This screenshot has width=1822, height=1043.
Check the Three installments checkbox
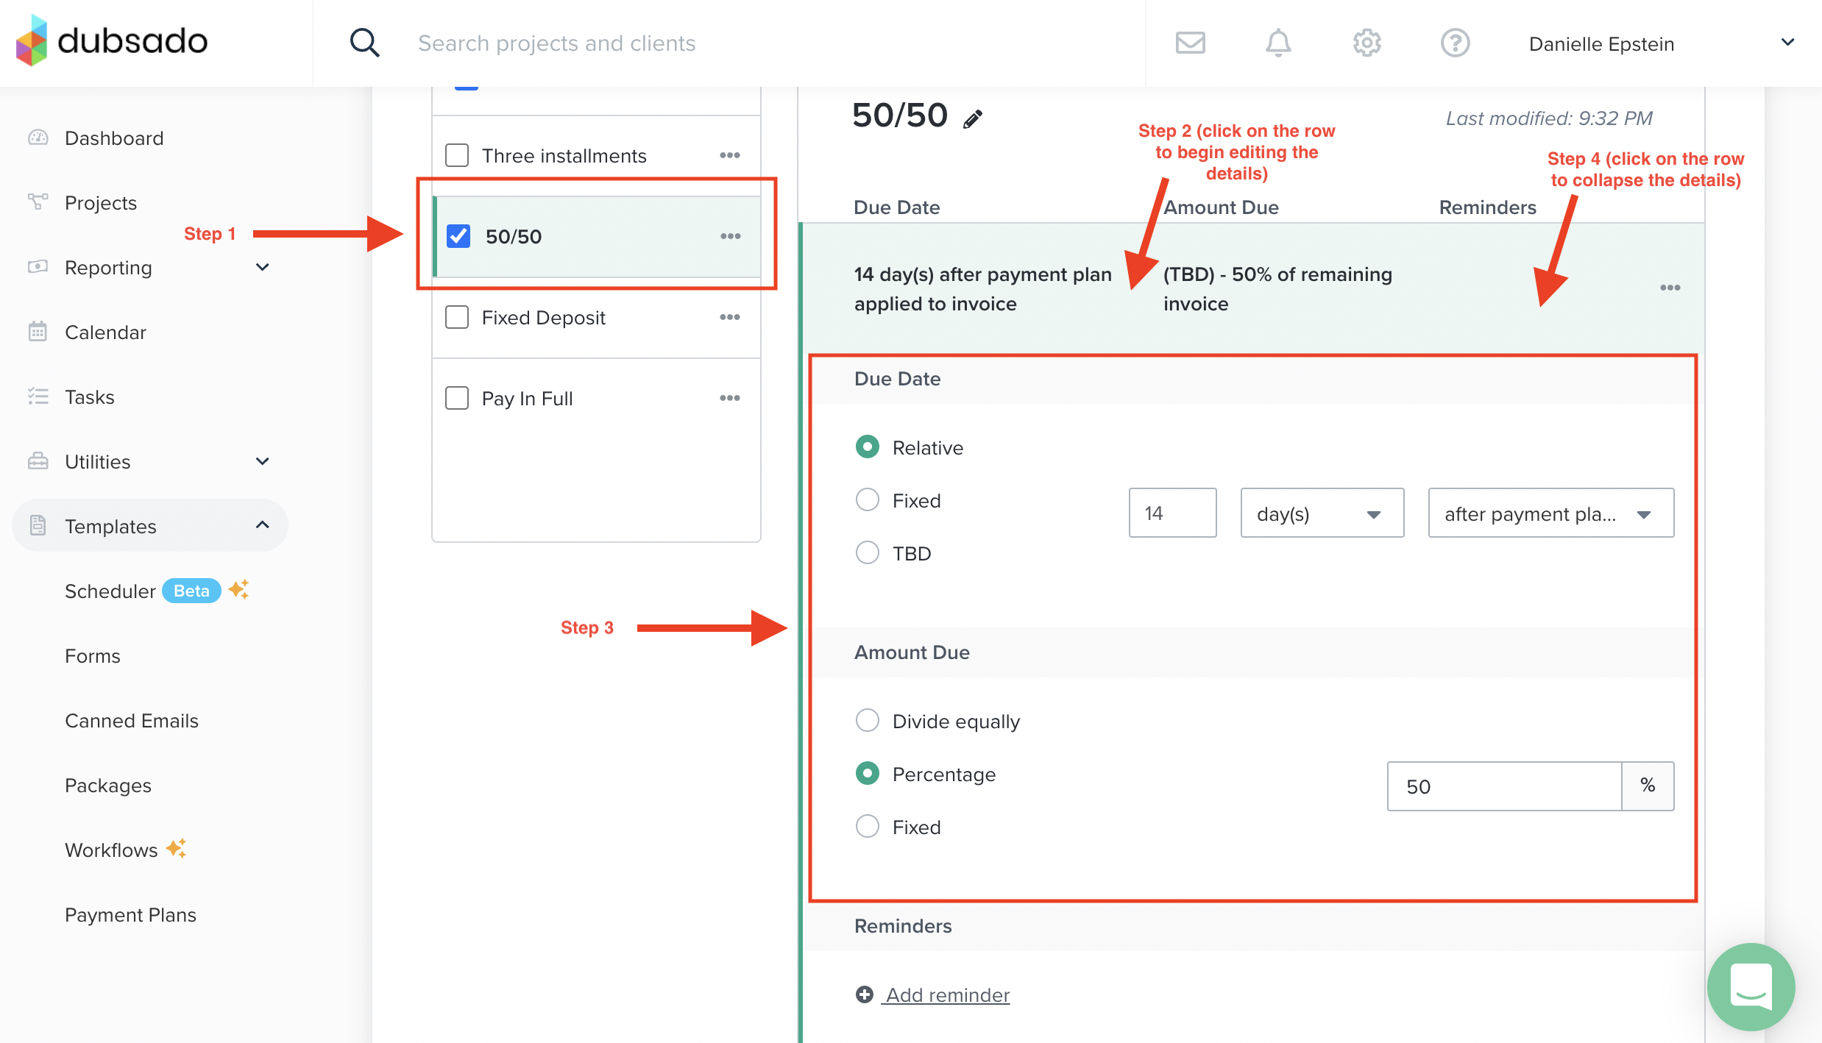point(457,155)
